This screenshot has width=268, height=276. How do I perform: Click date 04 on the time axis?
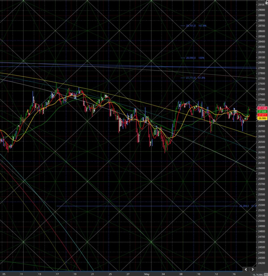pyautogui.click(x=163, y=274)
